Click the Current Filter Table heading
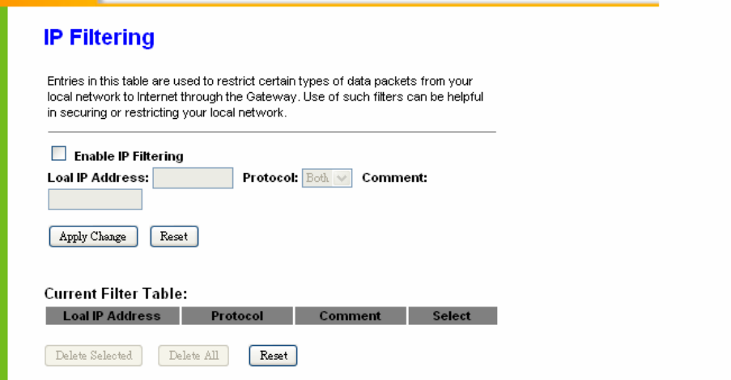Image resolution: width=731 pixels, height=380 pixels. [116, 293]
